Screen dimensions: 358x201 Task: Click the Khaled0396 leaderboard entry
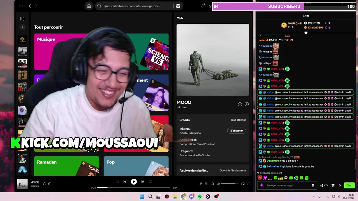point(315,28)
